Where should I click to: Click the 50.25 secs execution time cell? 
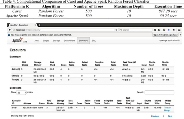click(x=168, y=16)
